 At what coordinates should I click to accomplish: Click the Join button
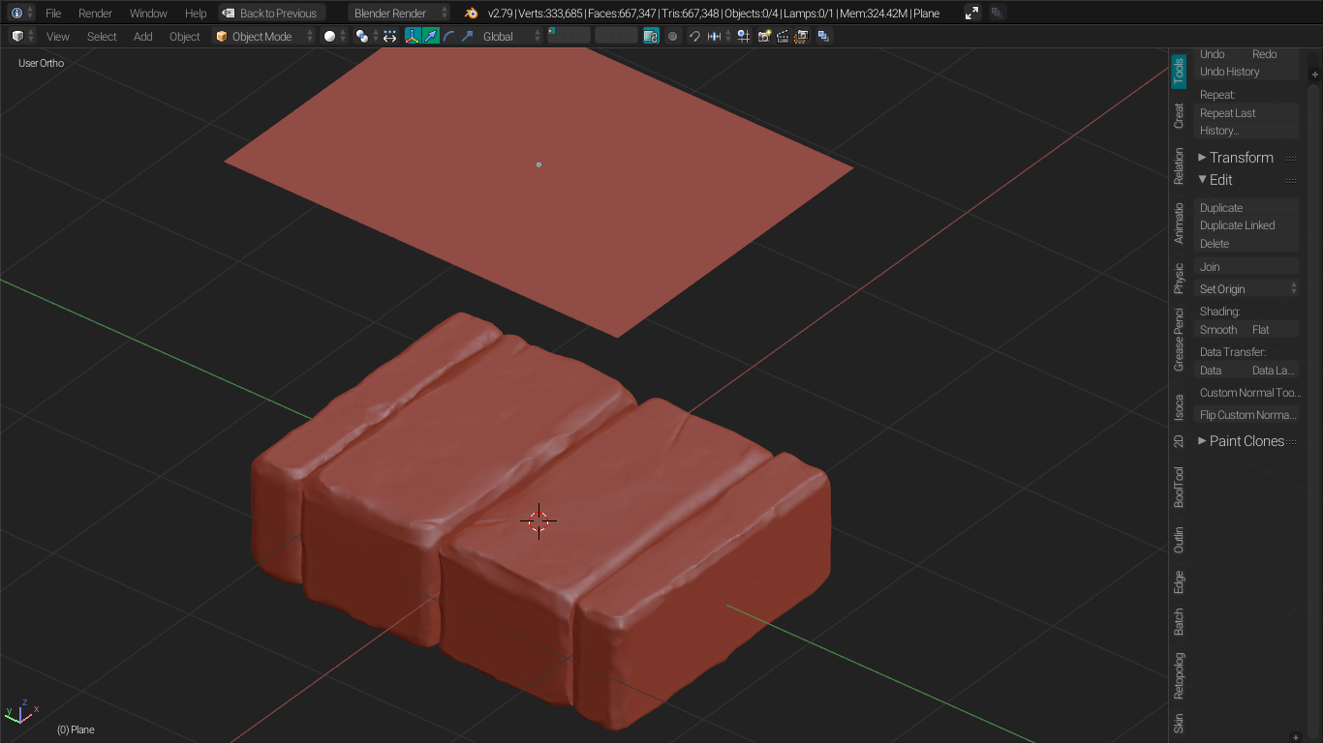(x=1246, y=267)
